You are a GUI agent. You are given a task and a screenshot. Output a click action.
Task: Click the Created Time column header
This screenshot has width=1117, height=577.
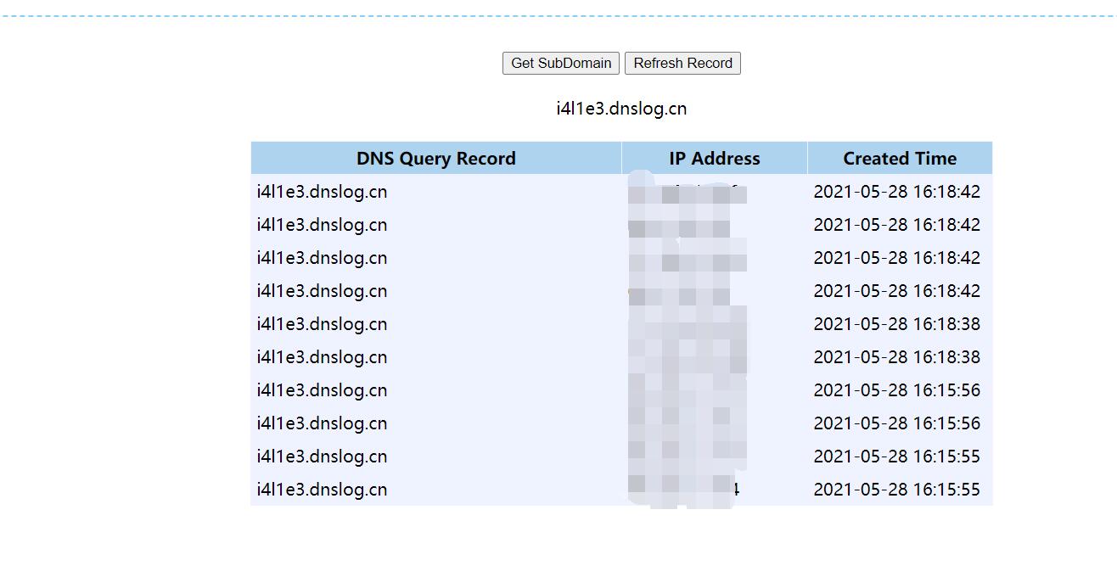[x=899, y=159]
